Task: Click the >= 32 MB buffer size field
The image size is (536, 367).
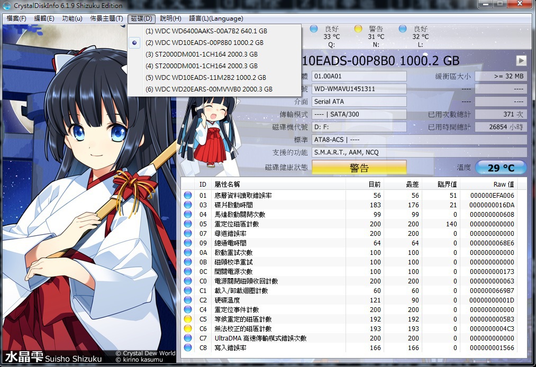Action: (x=501, y=76)
